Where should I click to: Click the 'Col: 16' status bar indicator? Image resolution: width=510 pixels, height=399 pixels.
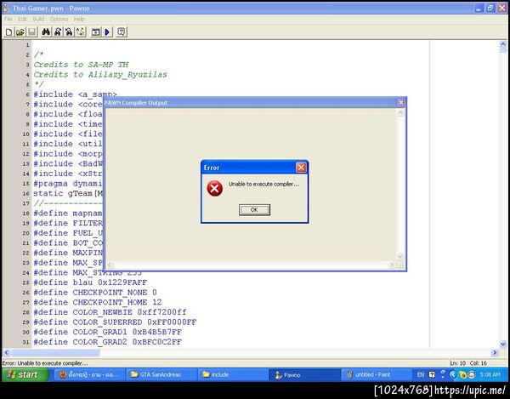coord(478,363)
